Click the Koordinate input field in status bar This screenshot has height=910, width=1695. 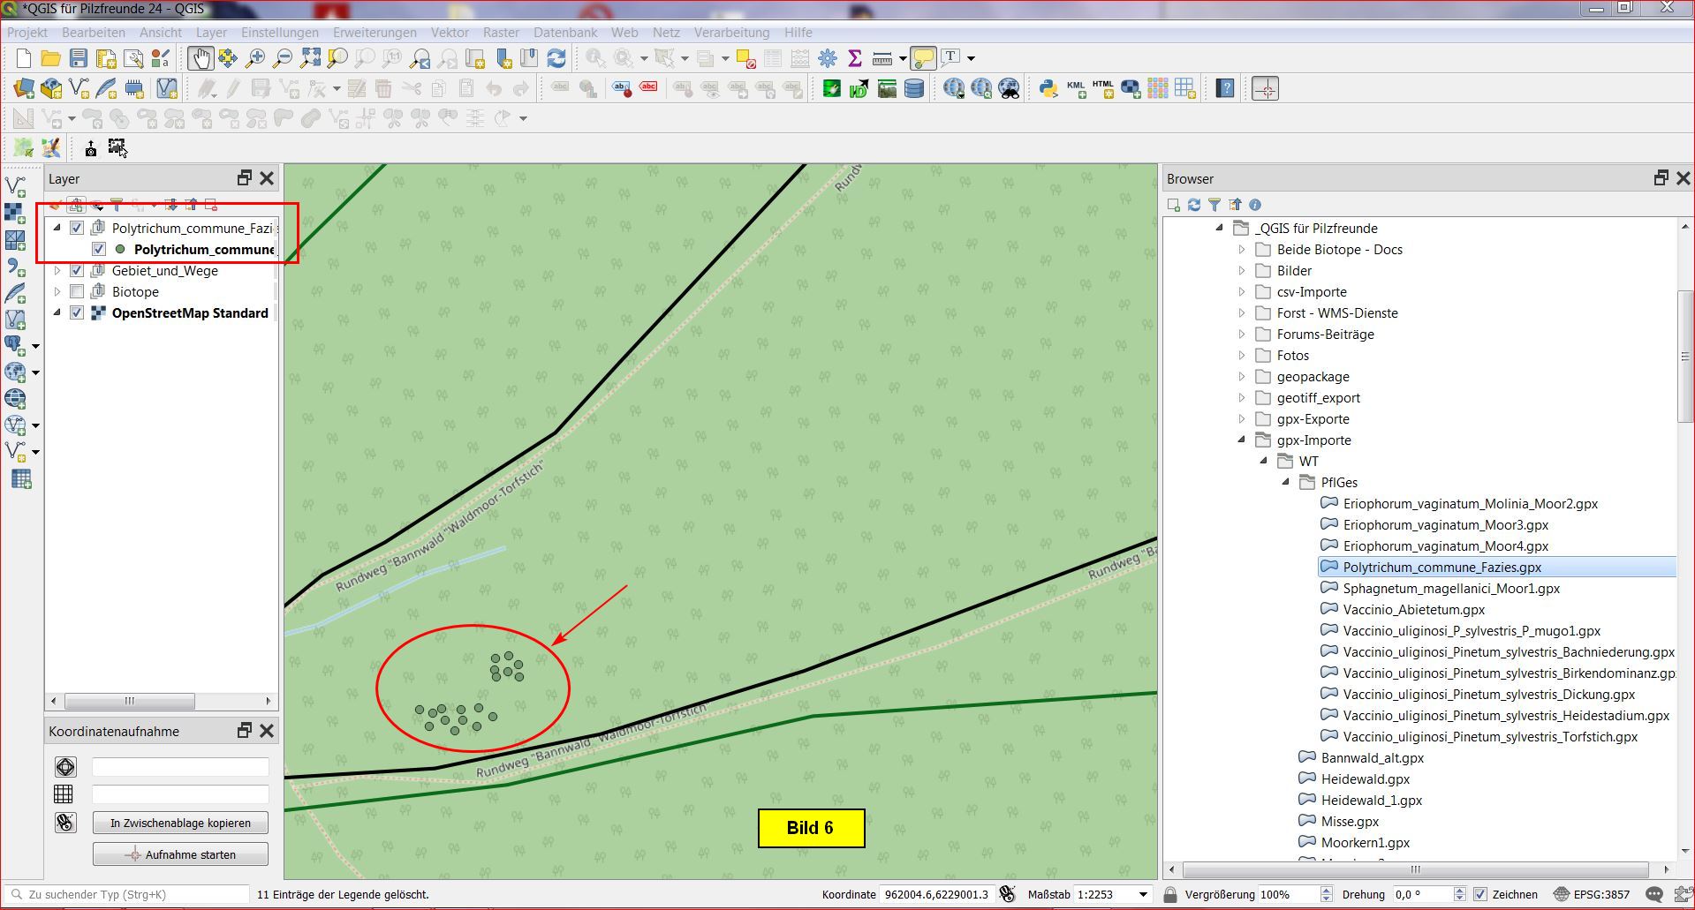(936, 894)
